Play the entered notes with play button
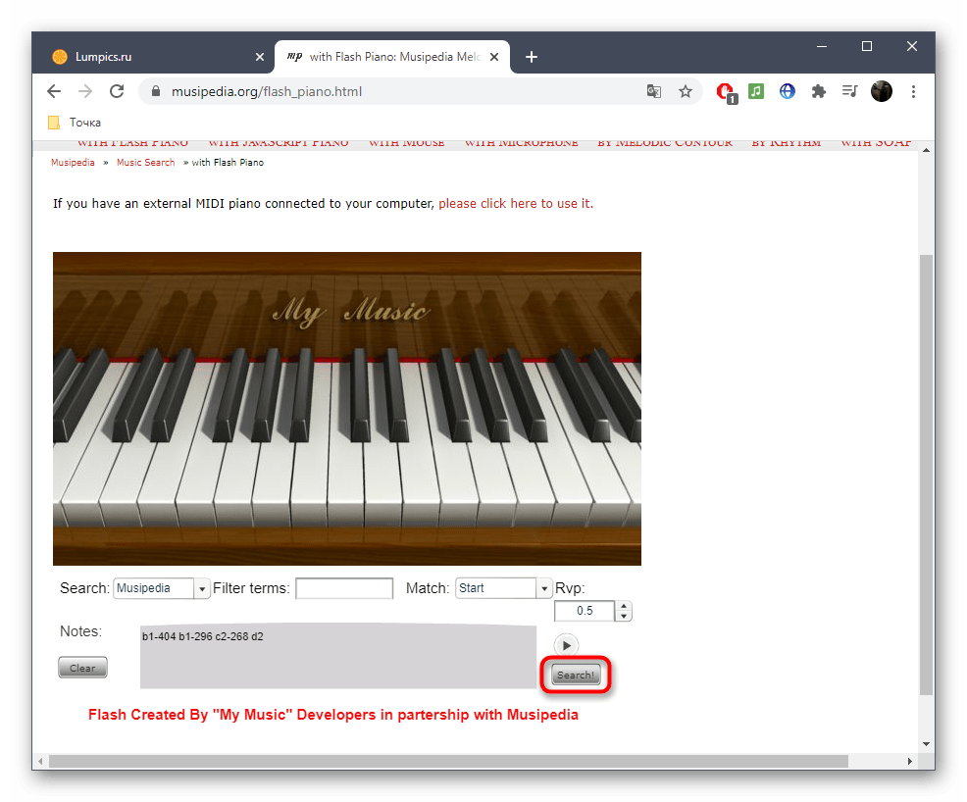The width and height of the screenshot is (967, 802). (x=566, y=645)
